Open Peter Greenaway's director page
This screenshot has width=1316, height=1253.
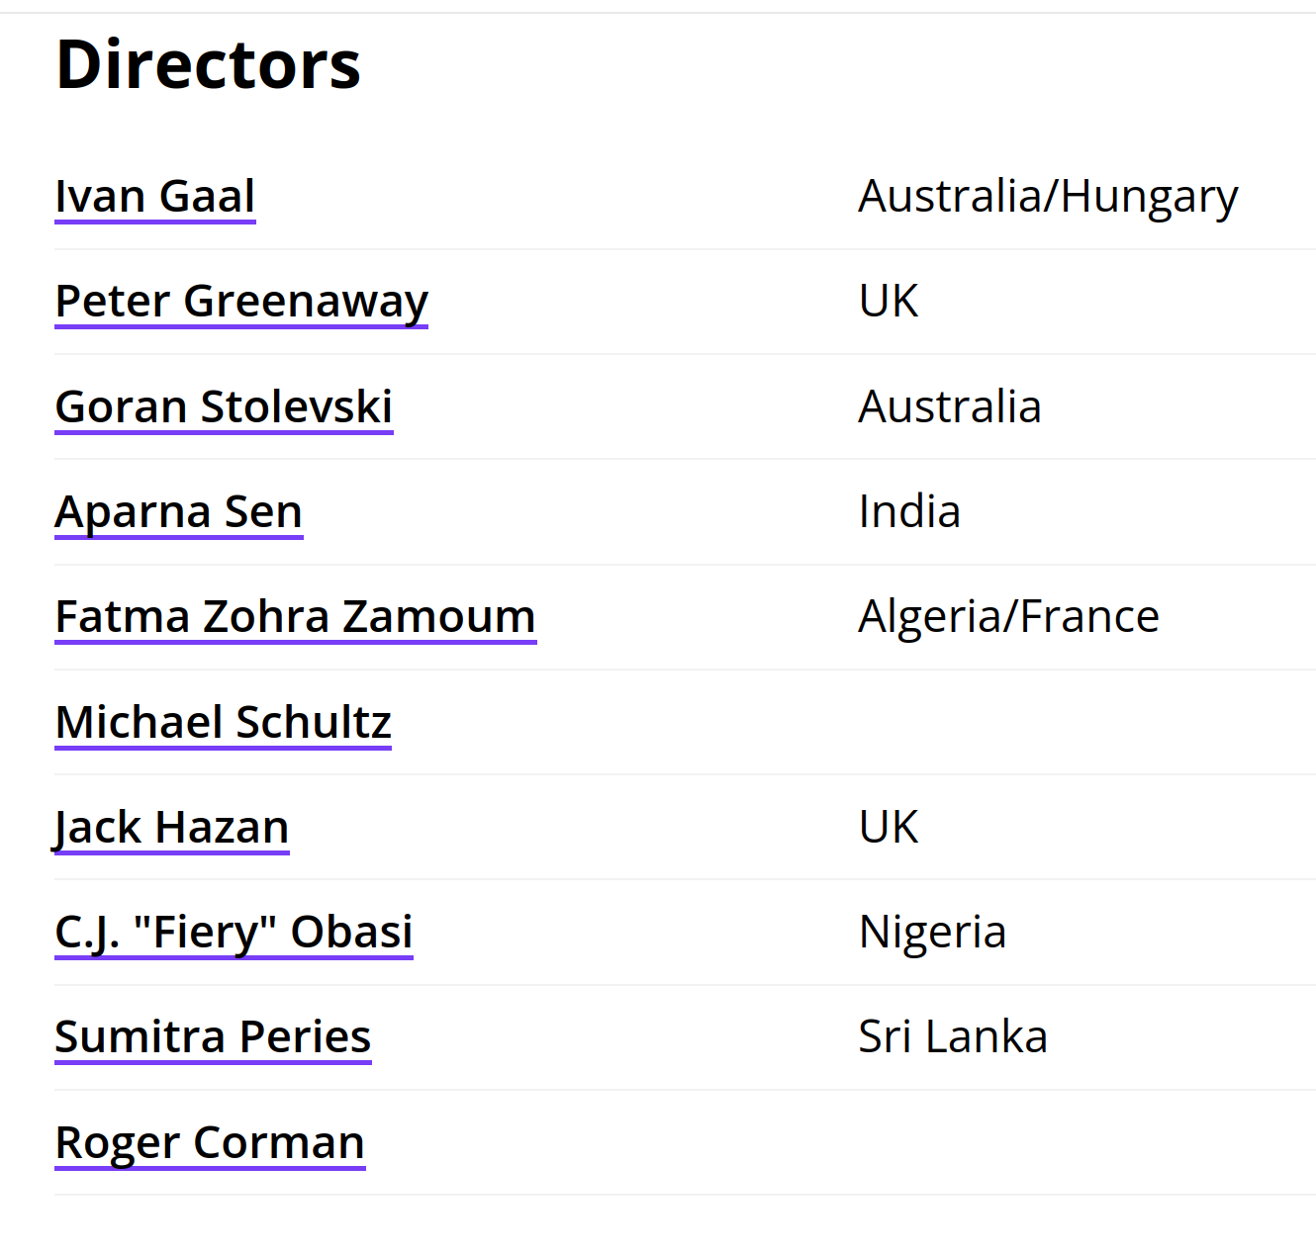[x=241, y=301]
